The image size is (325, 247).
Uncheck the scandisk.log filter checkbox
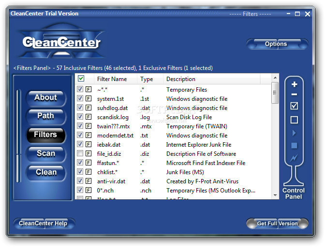pos(80,117)
